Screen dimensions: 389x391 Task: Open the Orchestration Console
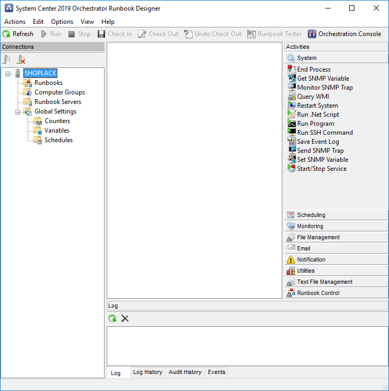(x=344, y=34)
